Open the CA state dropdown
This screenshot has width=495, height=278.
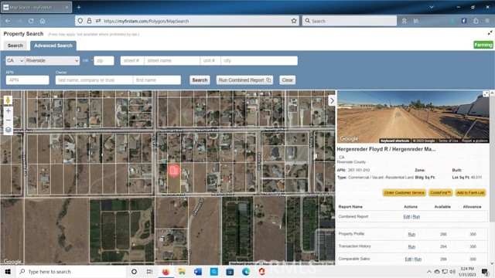tap(15, 60)
